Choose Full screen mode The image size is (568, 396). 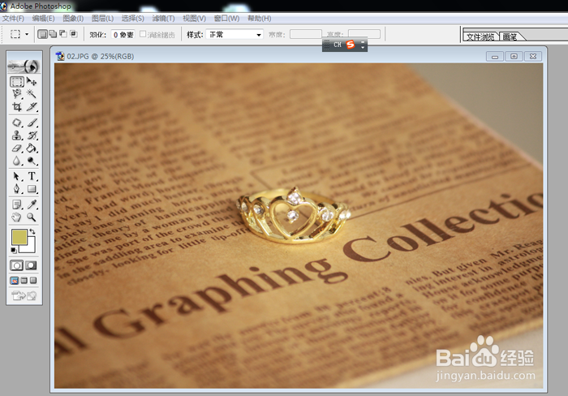click(33, 281)
